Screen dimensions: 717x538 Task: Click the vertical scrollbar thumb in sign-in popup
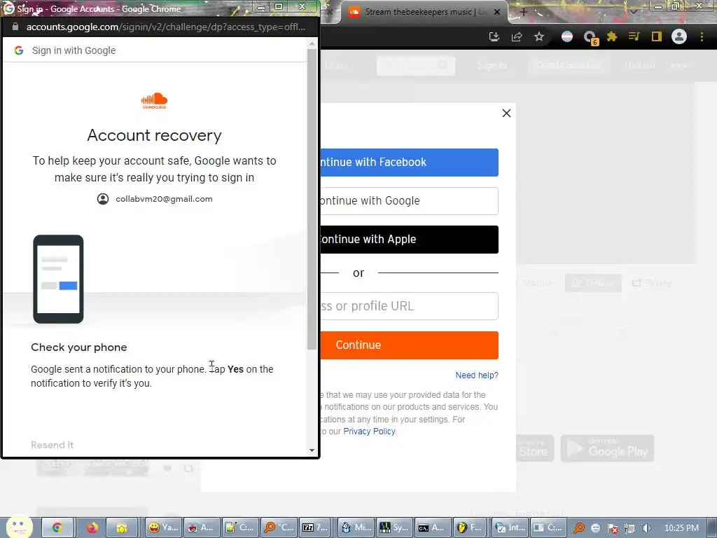click(312, 200)
